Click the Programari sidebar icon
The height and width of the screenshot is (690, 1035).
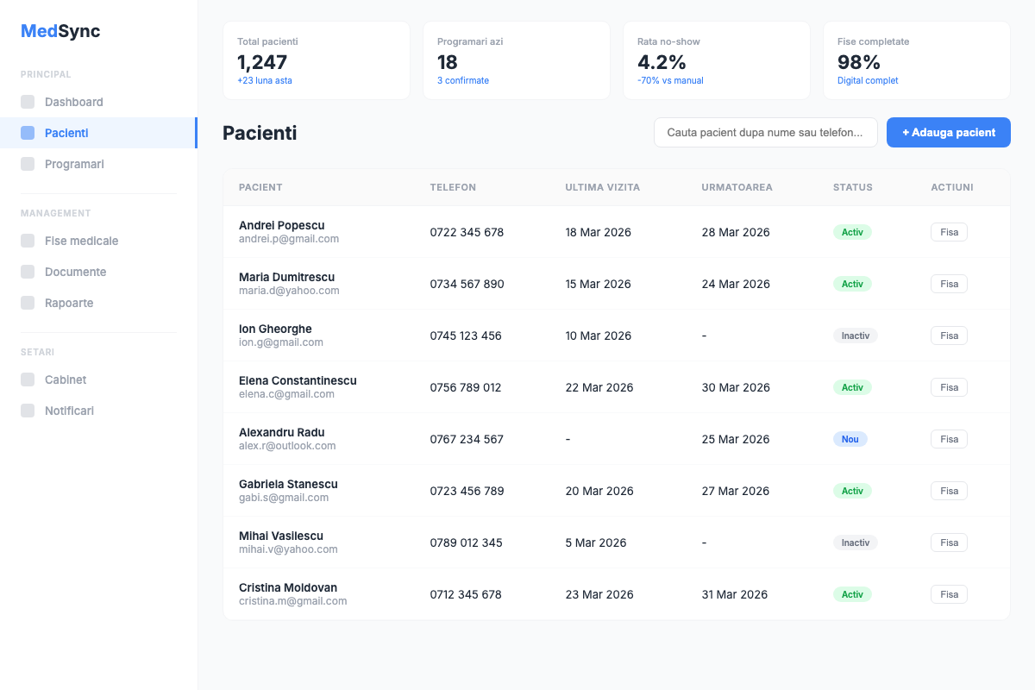coord(28,164)
